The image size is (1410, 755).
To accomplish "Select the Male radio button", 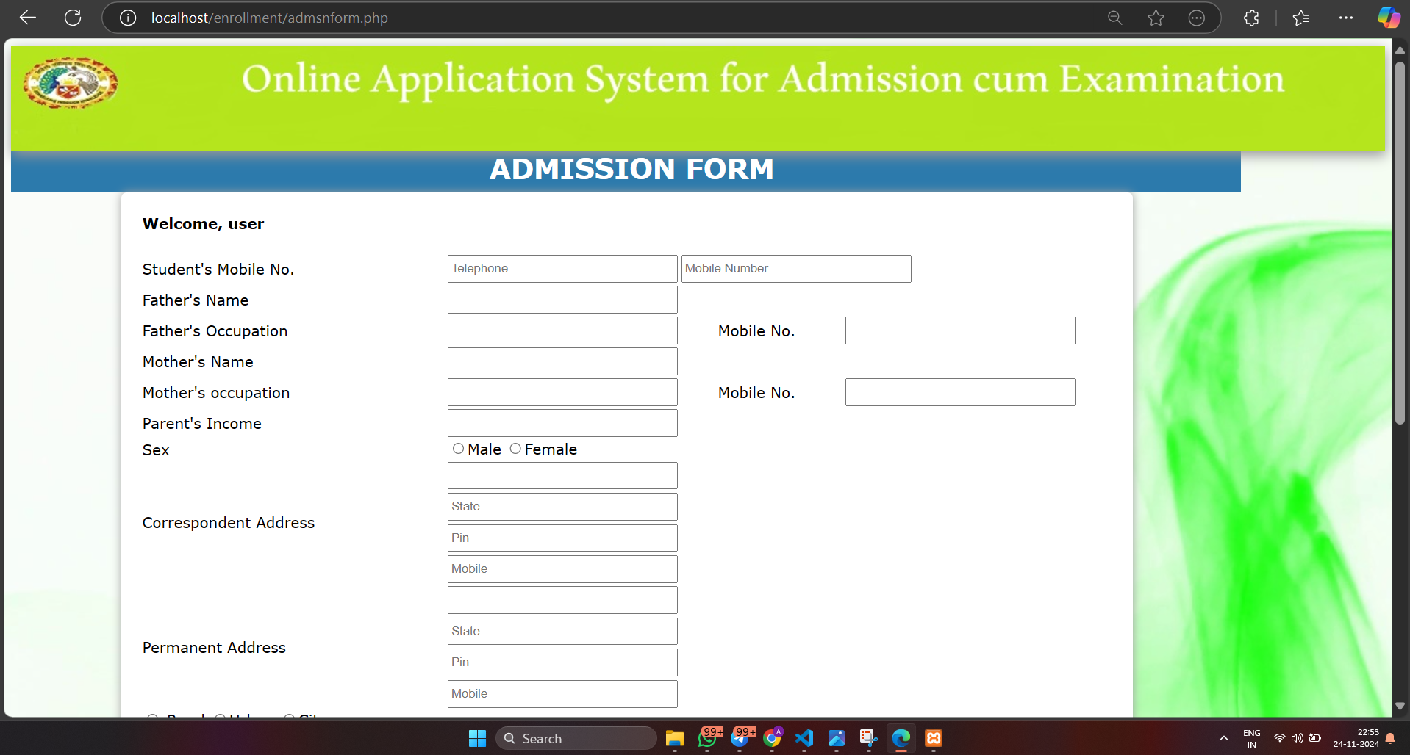I will click(x=457, y=448).
